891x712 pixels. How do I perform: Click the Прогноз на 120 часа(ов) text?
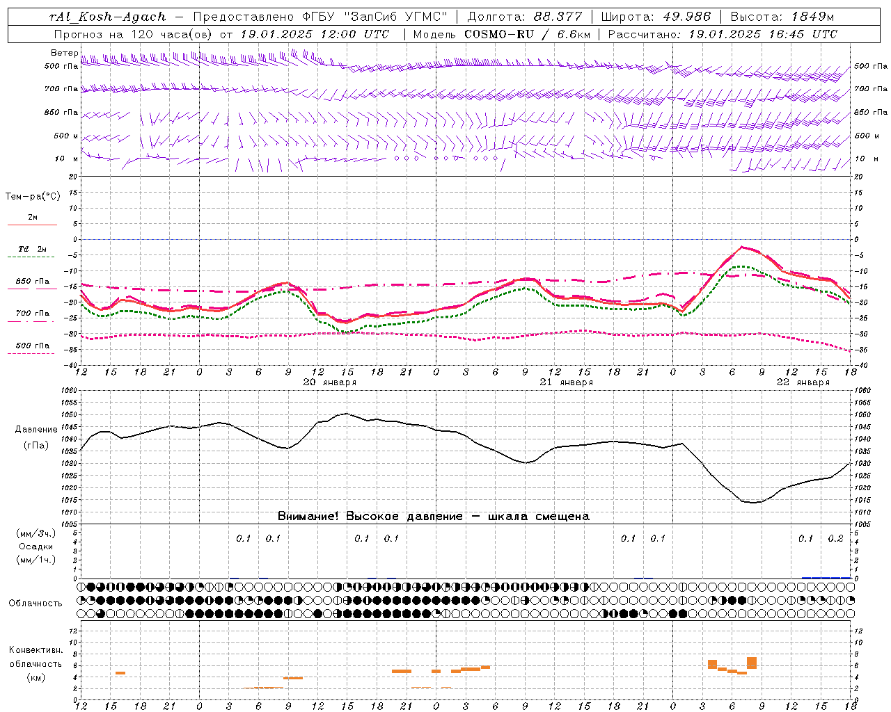click(134, 34)
